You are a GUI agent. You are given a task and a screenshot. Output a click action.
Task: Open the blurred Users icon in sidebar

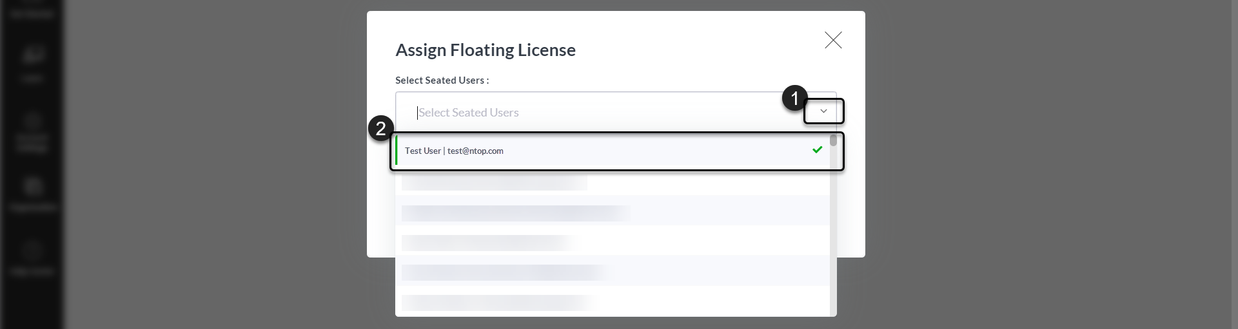point(32,63)
